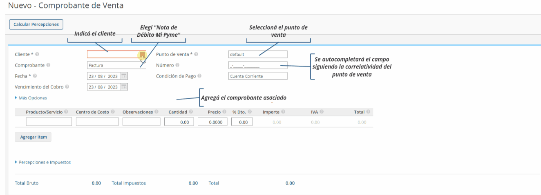Expand Percepciones e Impuestos section

point(43,162)
